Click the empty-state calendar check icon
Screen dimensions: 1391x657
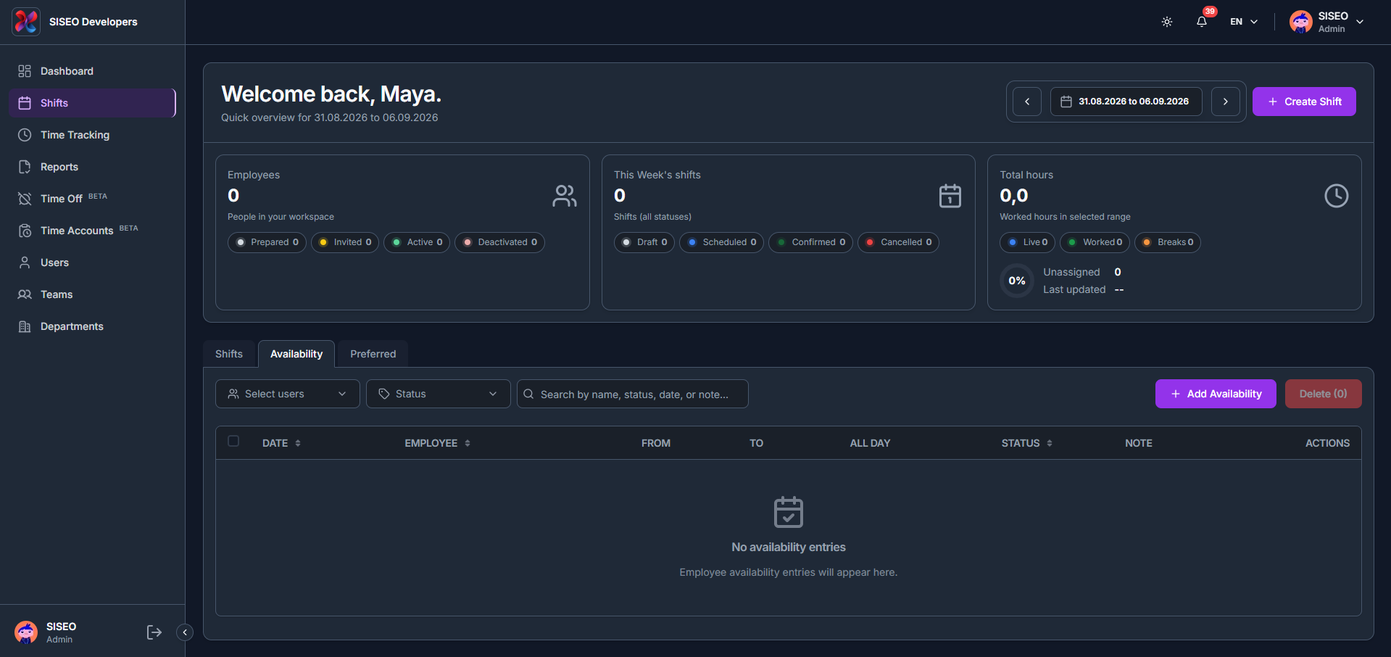pos(789,512)
